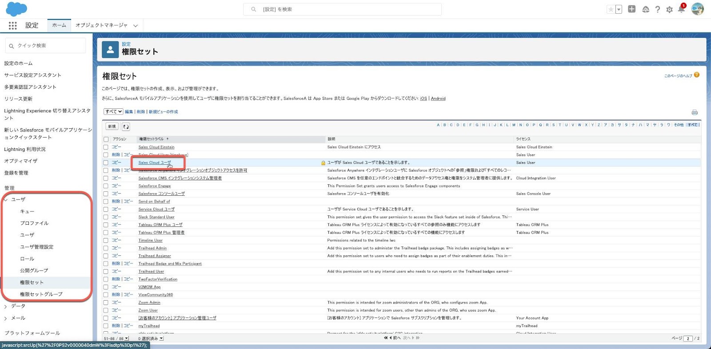Viewport: 711px width, 349px height.
Task: Click コピー for Sales Cloud Einstein
Action: 116,147
